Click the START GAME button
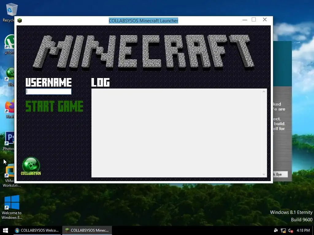This screenshot has width=314, height=235. pos(55,106)
